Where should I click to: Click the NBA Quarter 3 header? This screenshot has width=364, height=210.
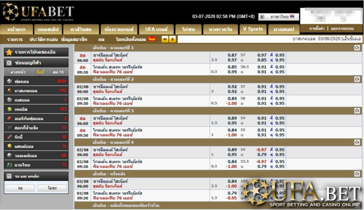click(x=218, y=111)
